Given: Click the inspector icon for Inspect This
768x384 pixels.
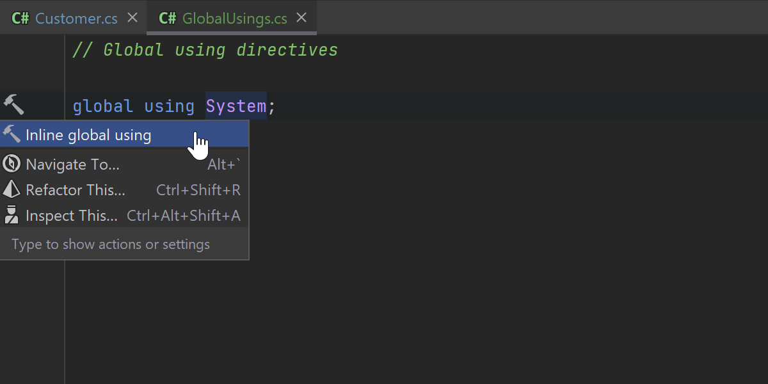Looking at the screenshot, I should (12, 216).
